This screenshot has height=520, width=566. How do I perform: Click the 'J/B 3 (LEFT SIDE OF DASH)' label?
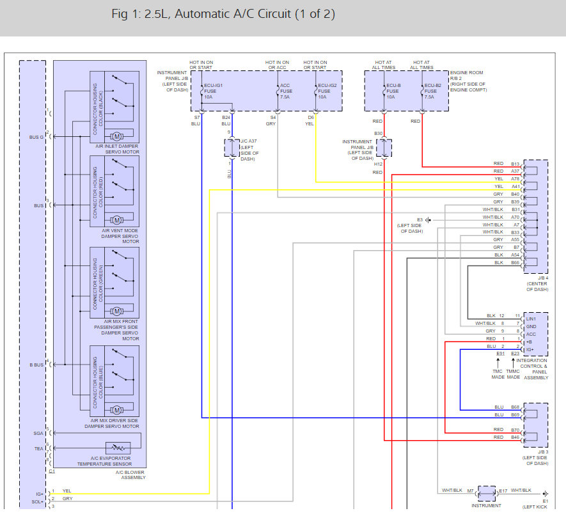tap(536, 457)
